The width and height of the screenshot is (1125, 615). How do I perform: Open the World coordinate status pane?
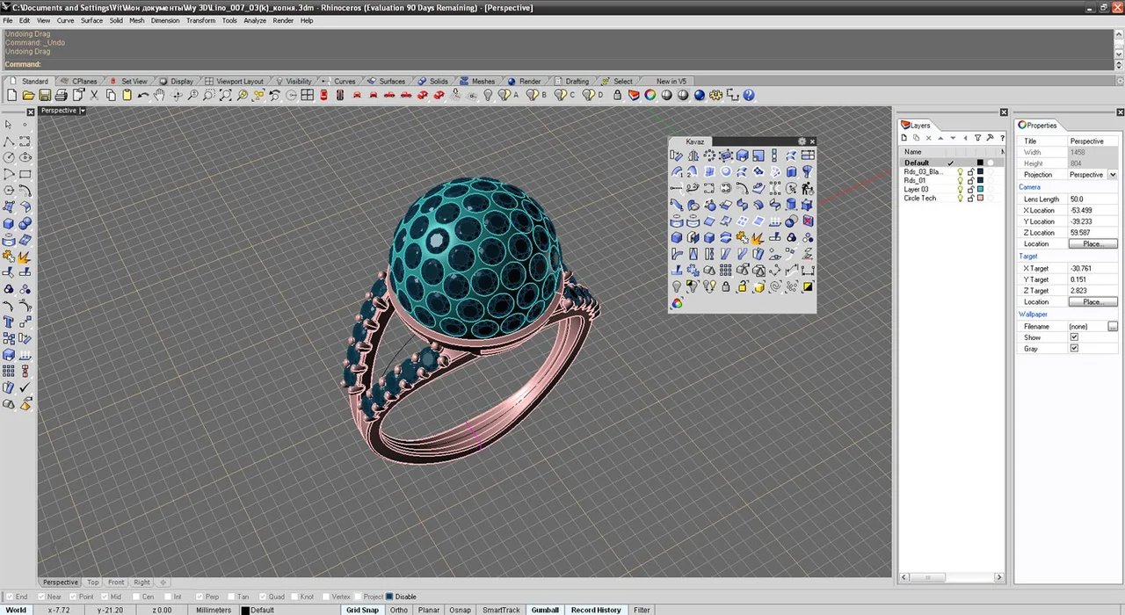coord(16,610)
